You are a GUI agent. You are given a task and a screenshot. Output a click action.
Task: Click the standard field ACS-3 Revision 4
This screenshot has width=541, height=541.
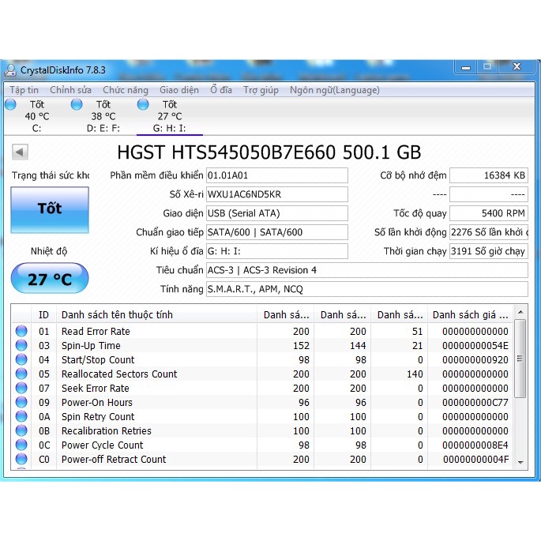367,270
